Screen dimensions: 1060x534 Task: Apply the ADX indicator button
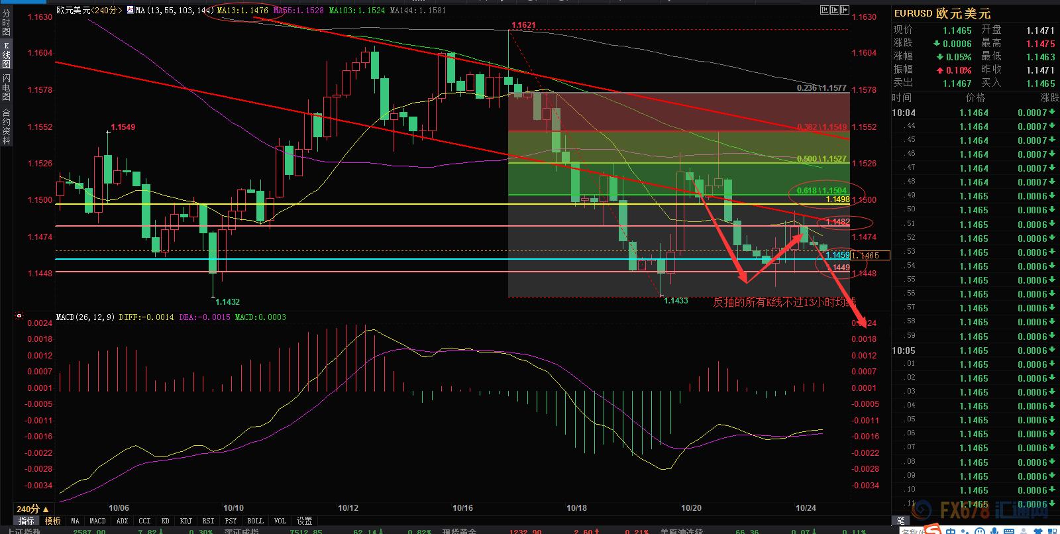pos(123,521)
